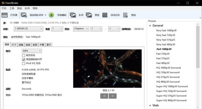
Task: Select the Fast 576p25 preset
Action: [163, 58]
